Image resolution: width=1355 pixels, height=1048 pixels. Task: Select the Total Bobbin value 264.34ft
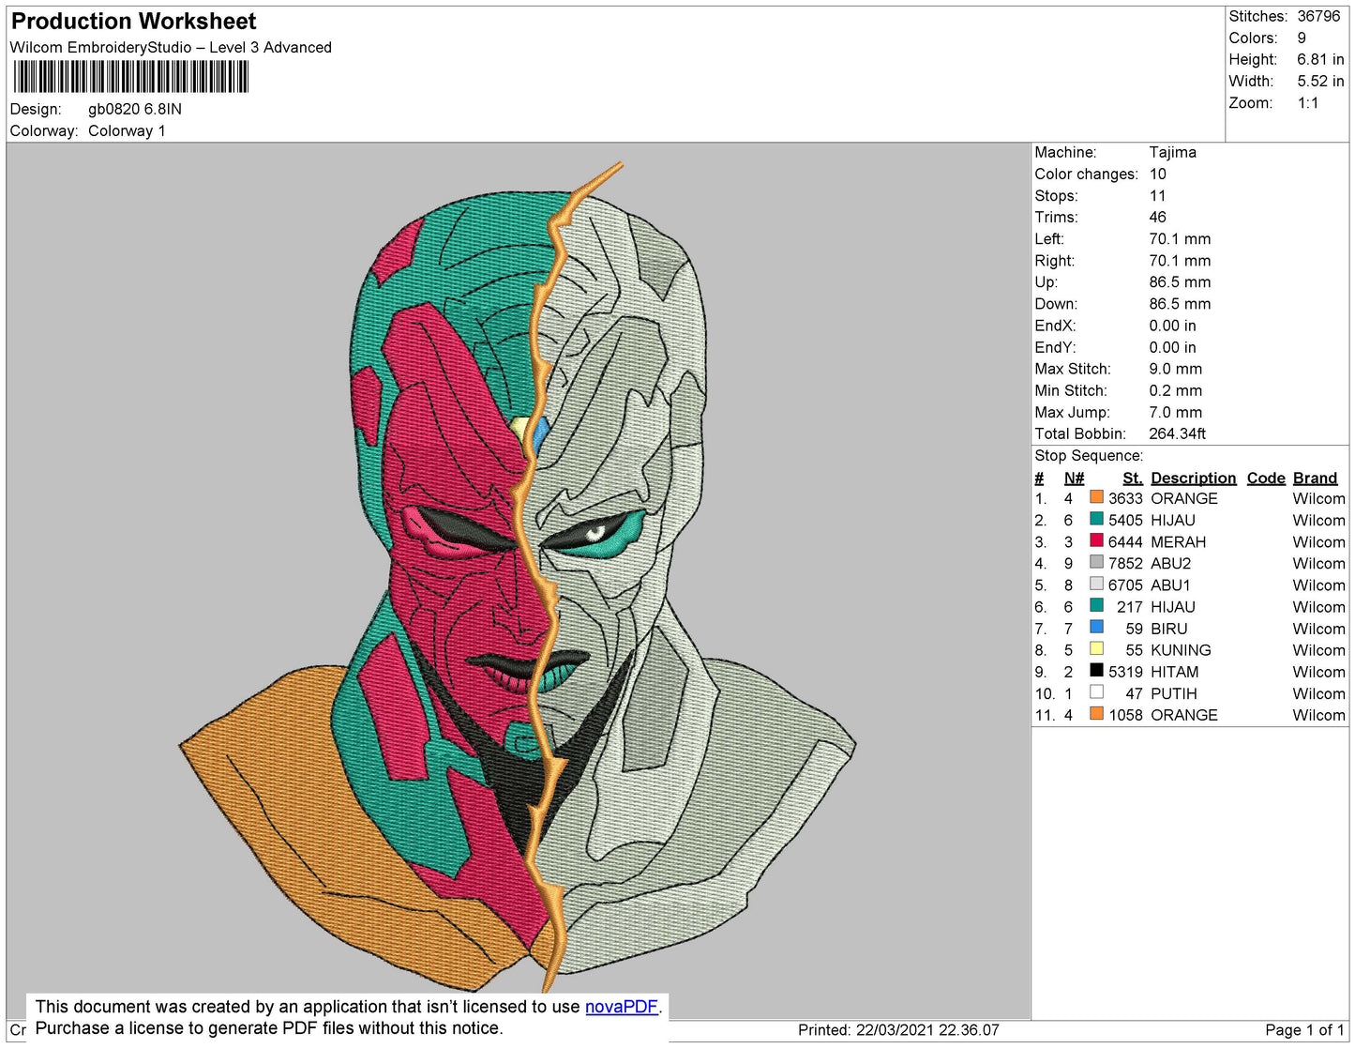point(1178,433)
